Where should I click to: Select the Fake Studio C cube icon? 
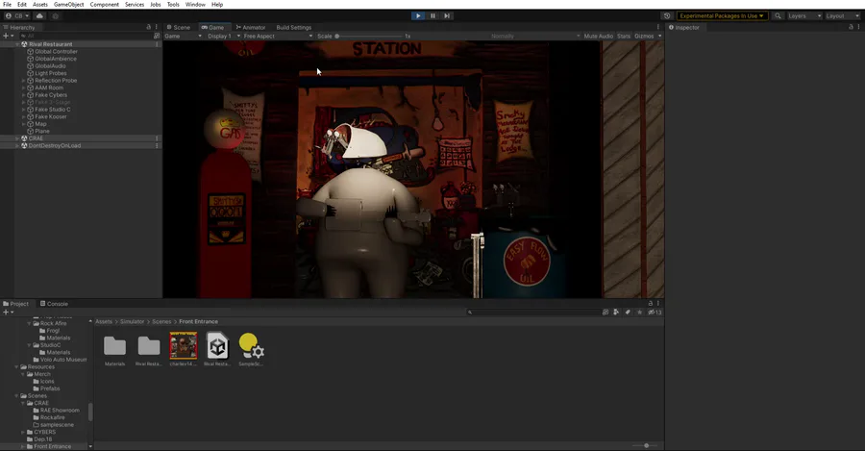click(x=31, y=110)
